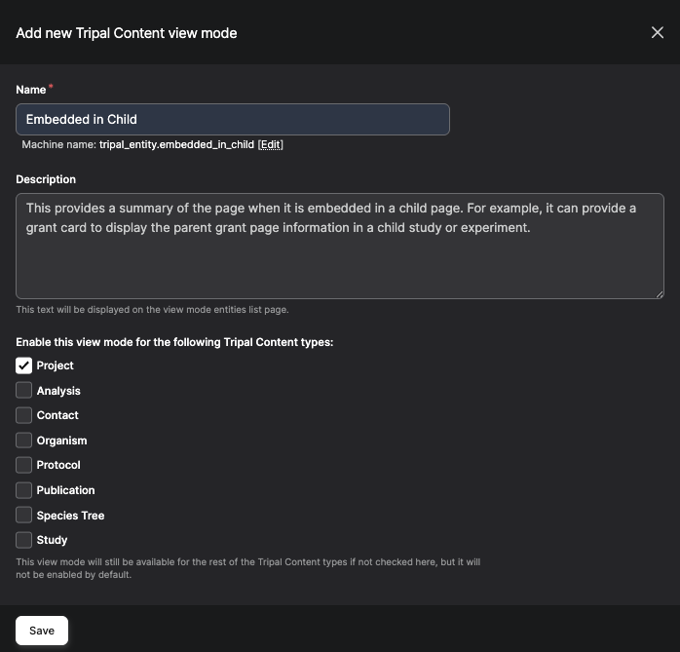Edit the machine name via Edit link
680x652 pixels.
[270, 144]
